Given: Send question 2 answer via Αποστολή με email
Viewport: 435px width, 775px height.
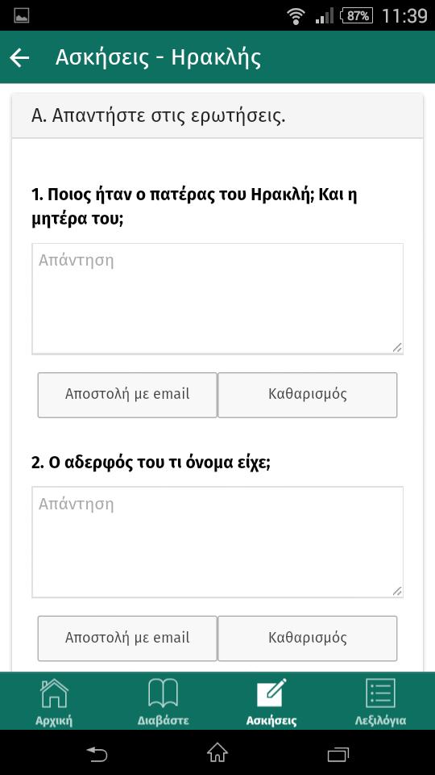Looking at the screenshot, I should [127, 638].
